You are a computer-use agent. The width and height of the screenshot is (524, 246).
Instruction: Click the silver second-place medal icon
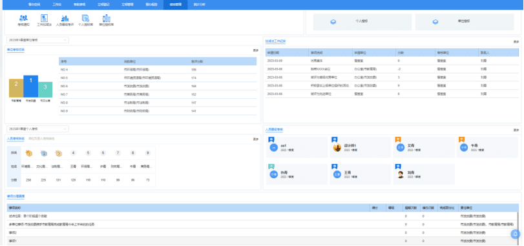coord(44,153)
